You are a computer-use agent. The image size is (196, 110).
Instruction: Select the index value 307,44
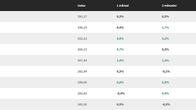82,60
